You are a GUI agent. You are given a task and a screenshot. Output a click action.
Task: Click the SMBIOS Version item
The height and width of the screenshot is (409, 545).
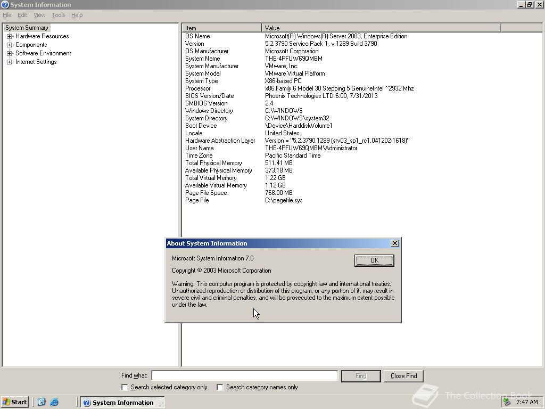[207, 103]
